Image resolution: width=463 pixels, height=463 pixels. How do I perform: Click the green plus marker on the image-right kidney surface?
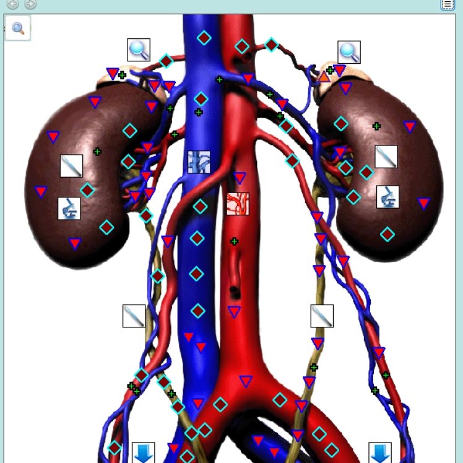point(376,126)
